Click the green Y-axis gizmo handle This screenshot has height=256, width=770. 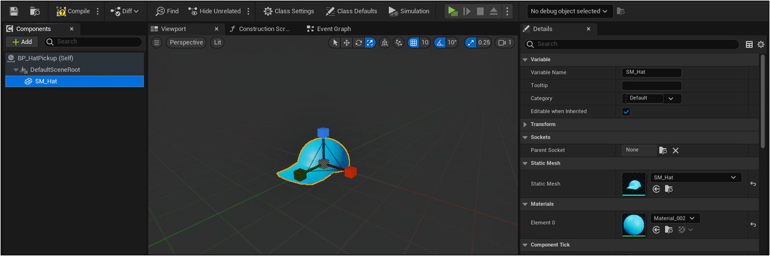coord(299,175)
